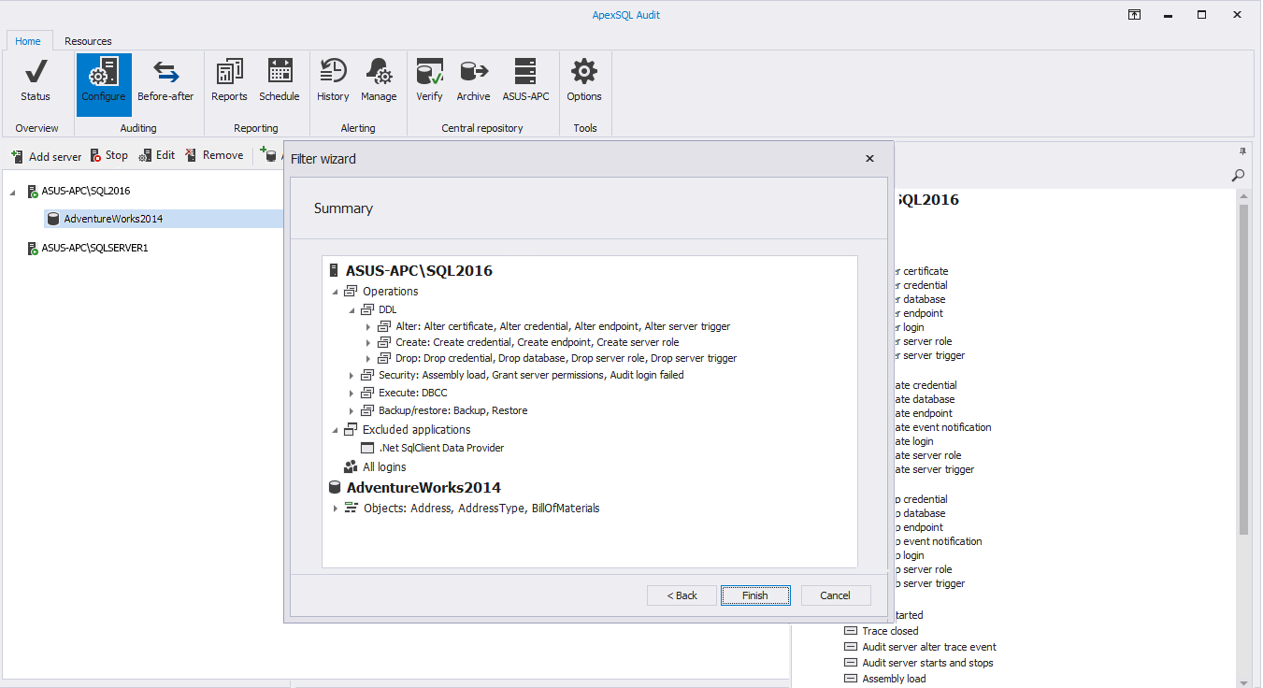The height and width of the screenshot is (688, 1263).
Task: Click Verify central repository icon
Action: point(430,81)
